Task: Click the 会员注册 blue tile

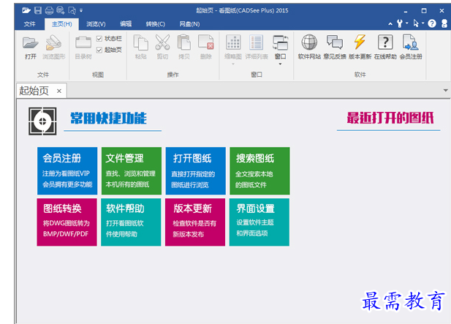Action: click(67, 171)
